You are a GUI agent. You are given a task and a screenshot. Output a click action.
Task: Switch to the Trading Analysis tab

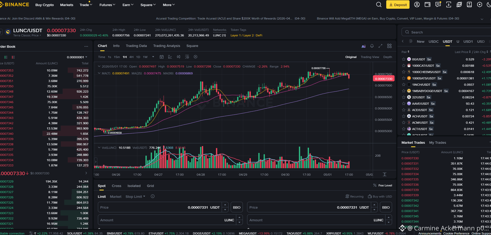[167, 46]
